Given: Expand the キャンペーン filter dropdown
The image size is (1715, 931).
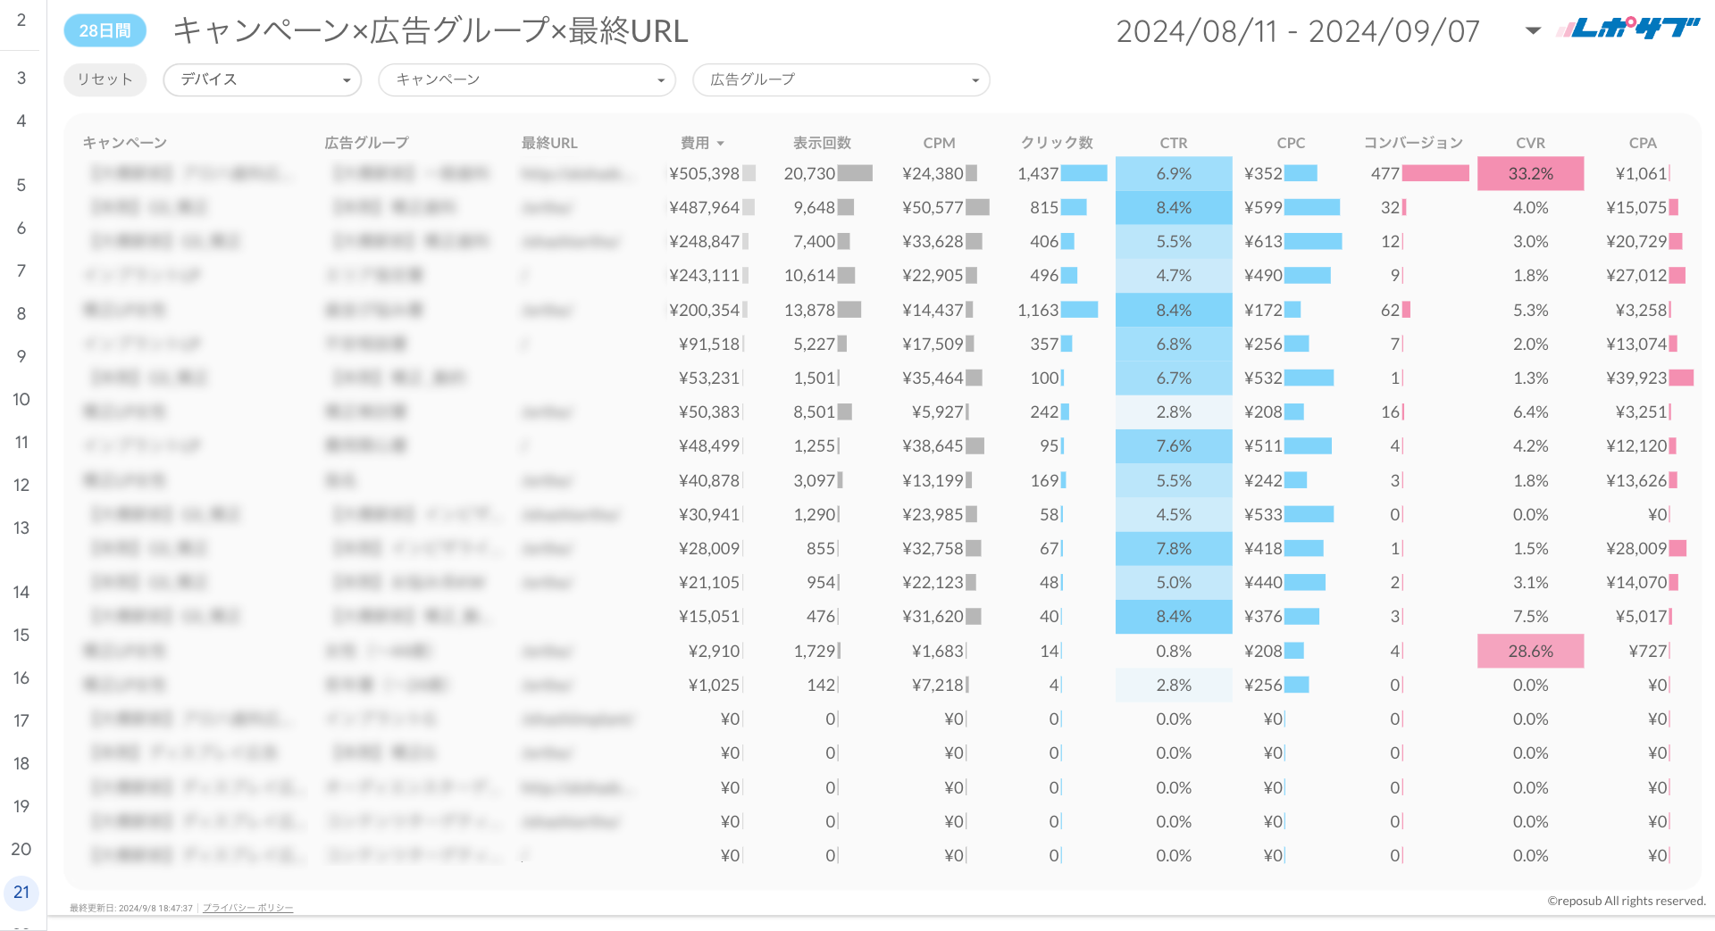Looking at the screenshot, I should [527, 79].
